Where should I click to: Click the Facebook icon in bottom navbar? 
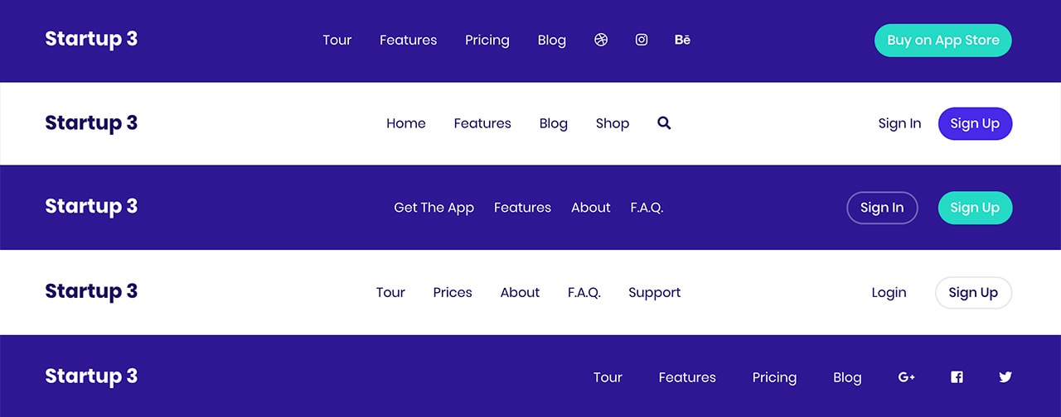tap(957, 377)
